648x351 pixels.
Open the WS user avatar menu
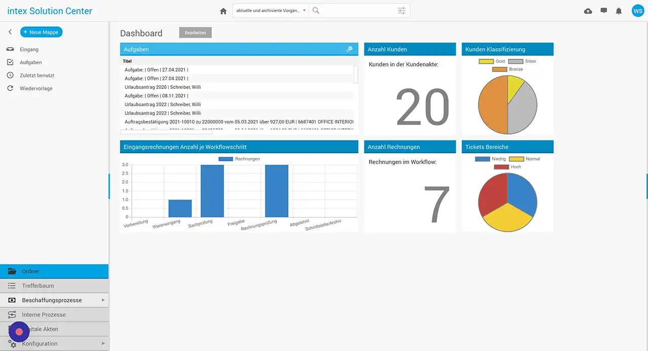[637, 11]
